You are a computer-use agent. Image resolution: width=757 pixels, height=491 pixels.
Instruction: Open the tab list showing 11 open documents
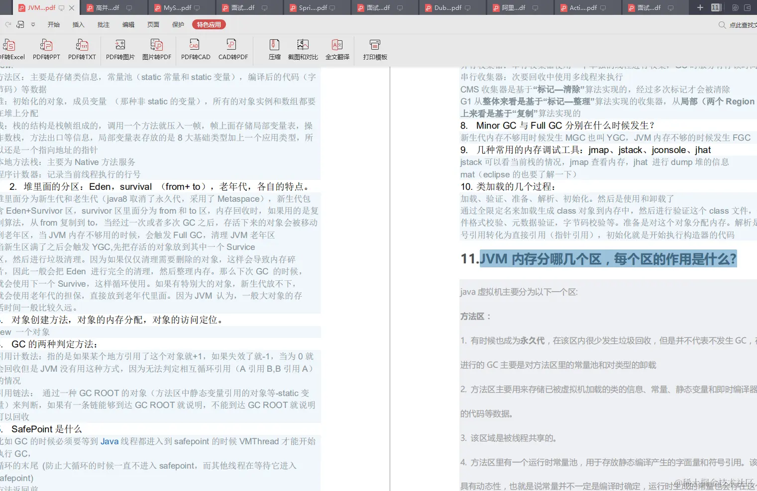[x=716, y=7]
